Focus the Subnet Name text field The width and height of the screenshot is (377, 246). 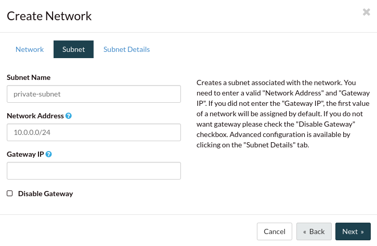click(94, 94)
